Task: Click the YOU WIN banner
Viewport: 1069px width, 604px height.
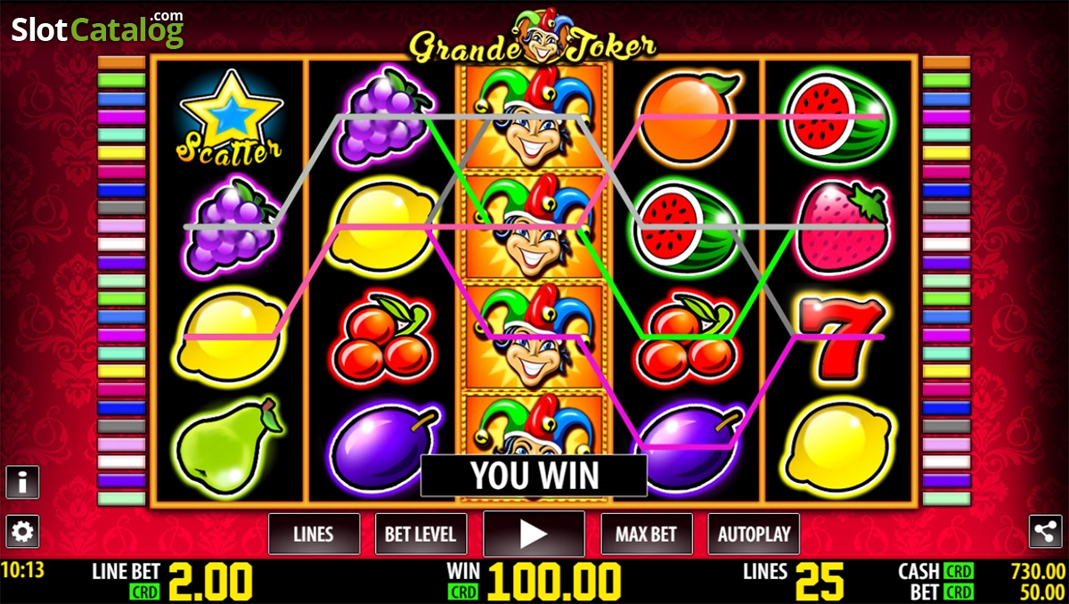Action: point(534,476)
